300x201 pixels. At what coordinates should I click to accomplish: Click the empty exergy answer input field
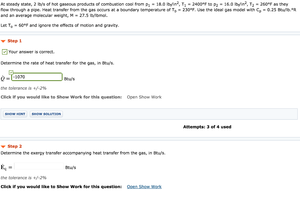(39, 166)
